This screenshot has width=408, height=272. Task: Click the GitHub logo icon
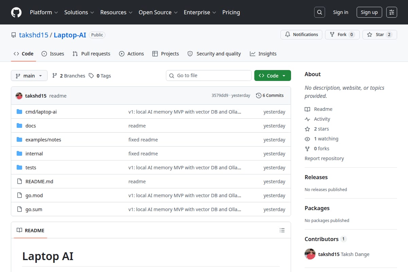click(x=16, y=12)
